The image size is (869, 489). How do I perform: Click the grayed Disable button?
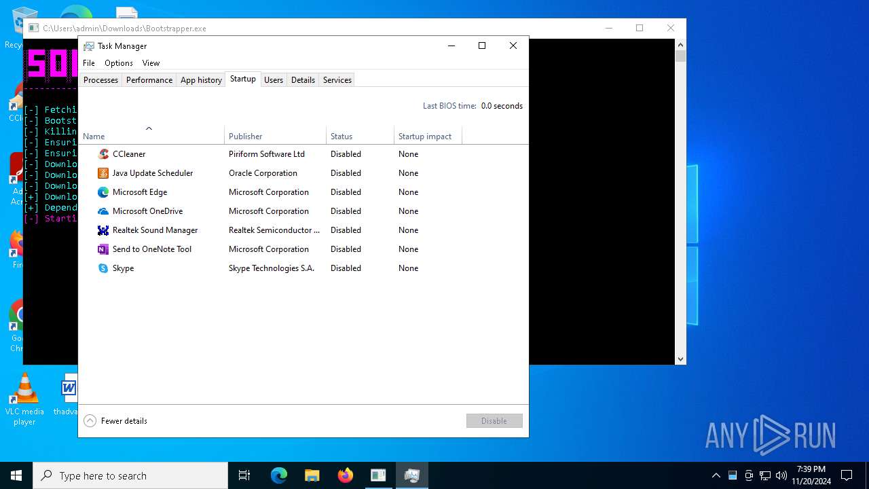coord(494,421)
